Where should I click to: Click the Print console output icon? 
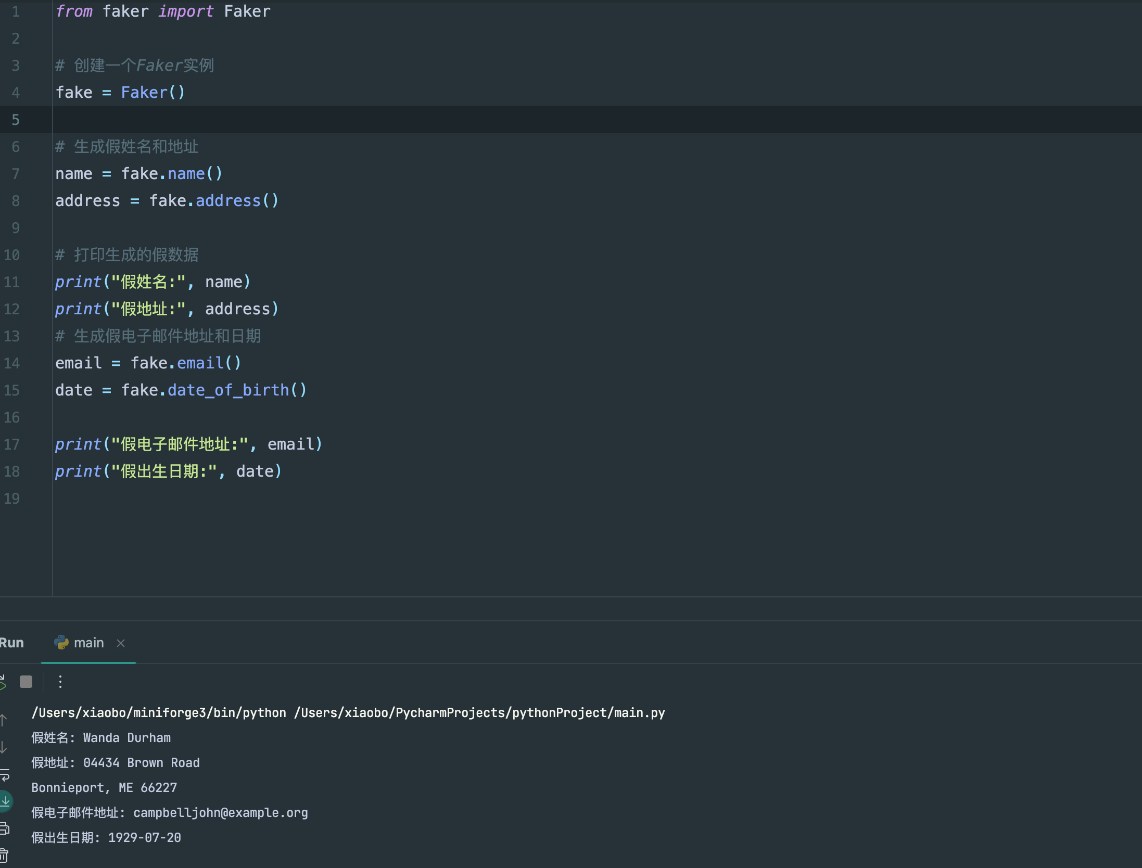coord(4,828)
